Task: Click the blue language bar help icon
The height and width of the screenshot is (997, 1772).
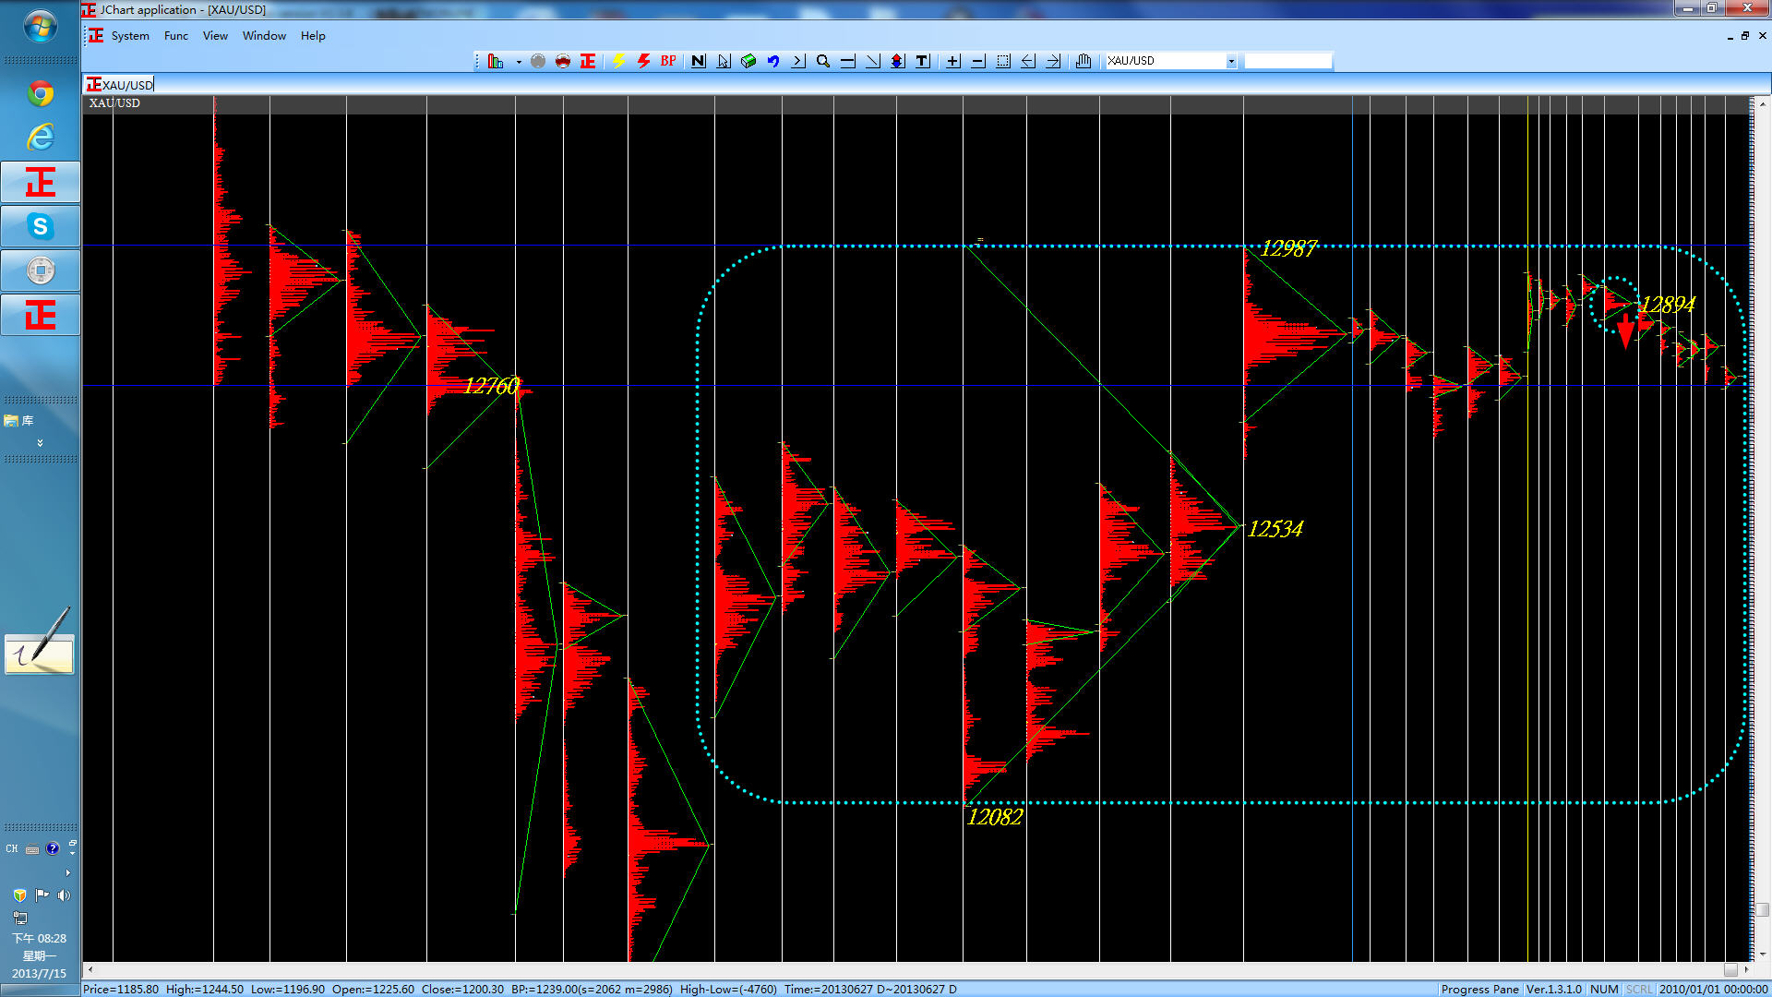Action: point(53,849)
